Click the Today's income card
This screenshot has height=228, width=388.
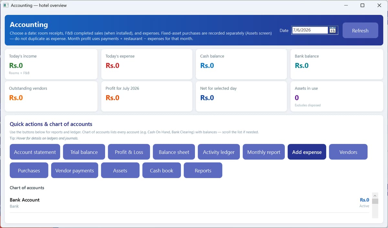coord(51,64)
